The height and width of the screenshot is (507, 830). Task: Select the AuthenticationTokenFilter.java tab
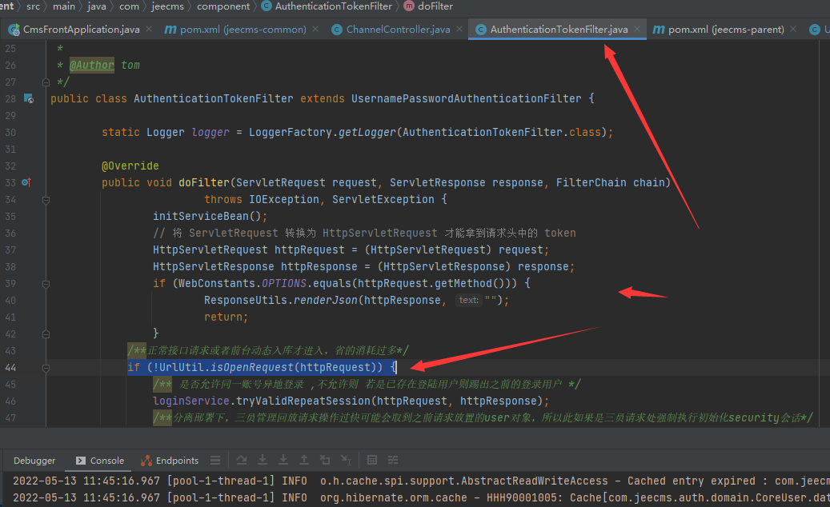pos(559,29)
